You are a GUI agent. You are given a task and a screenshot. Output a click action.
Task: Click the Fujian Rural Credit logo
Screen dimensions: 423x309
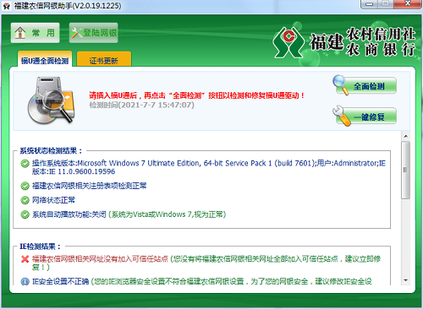tap(288, 42)
